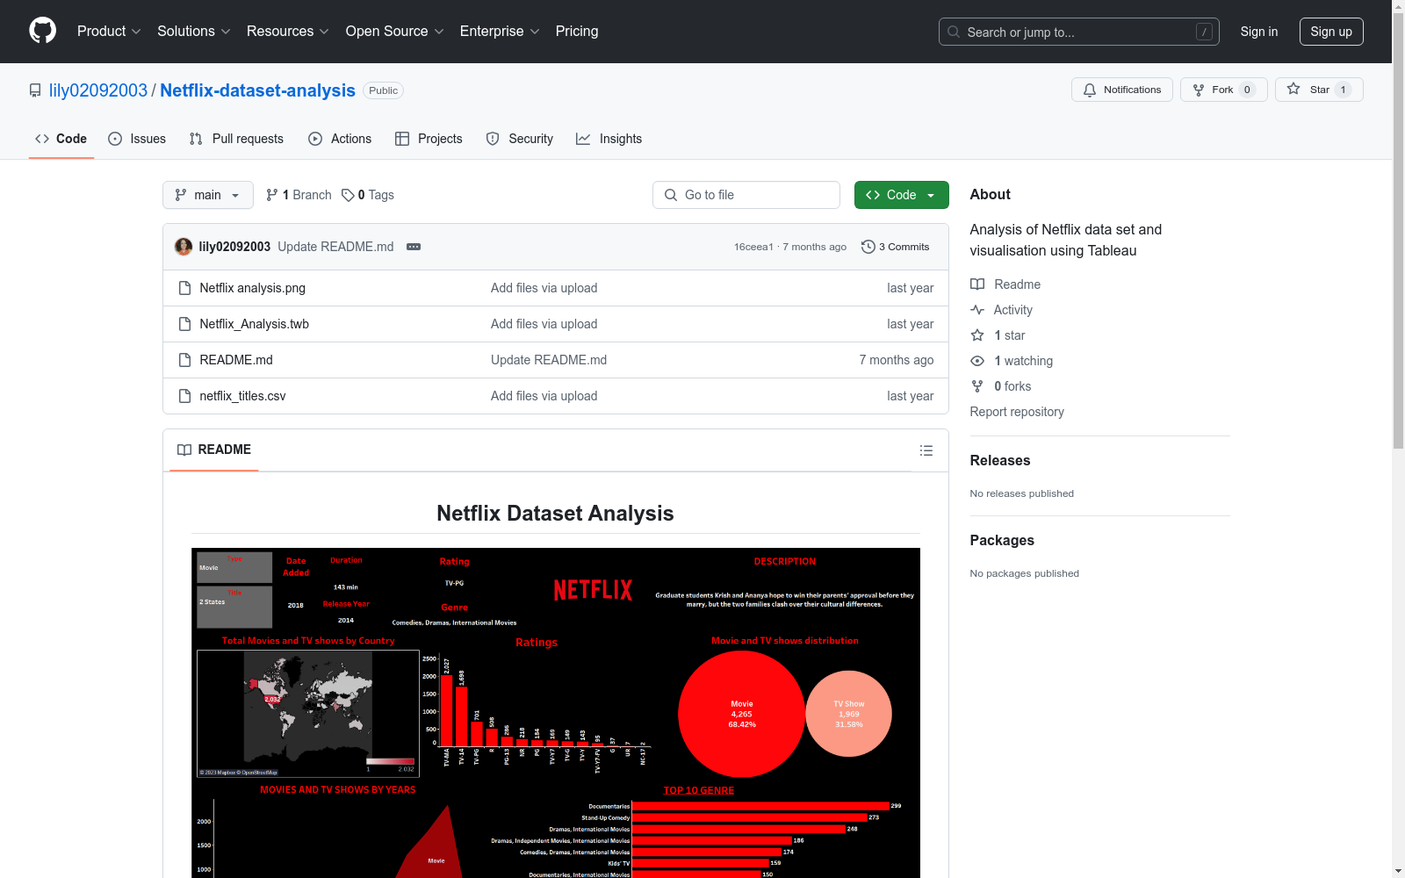Click the history clock icon near 3 Commits

tap(868, 247)
